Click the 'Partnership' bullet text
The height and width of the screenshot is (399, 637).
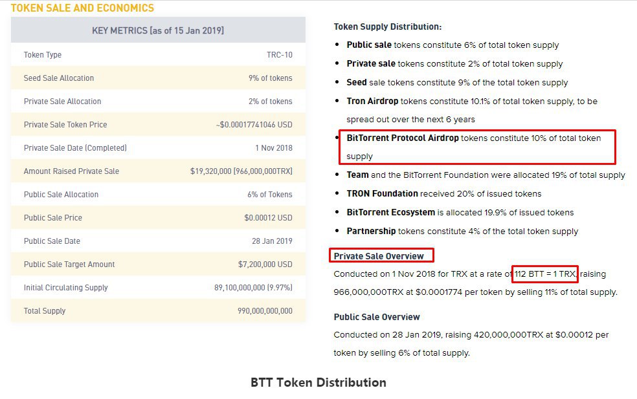(462, 231)
